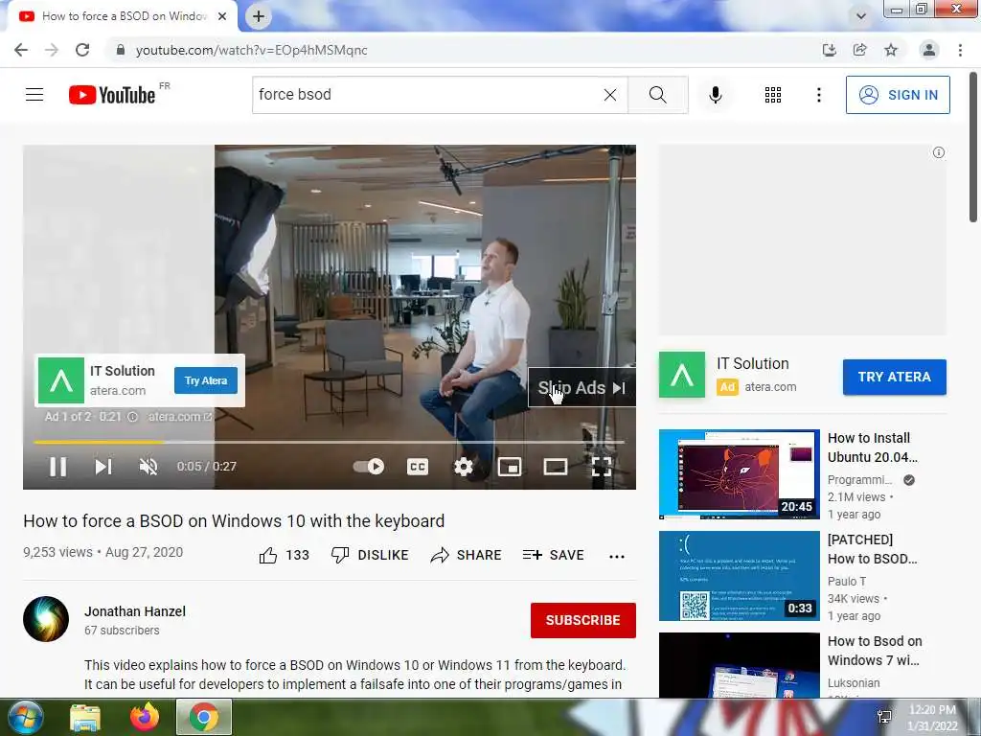The height and width of the screenshot is (736, 981).
Task: Subscribe to Jonathan Hanzel
Action: 583,620
